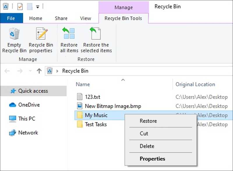Click the Up one level arrow
The image size is (233, 171).
[x=39, y=71]
